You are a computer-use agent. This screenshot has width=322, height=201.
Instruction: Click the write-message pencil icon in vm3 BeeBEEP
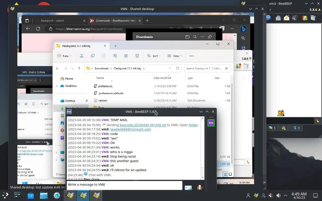pos(286,18)
